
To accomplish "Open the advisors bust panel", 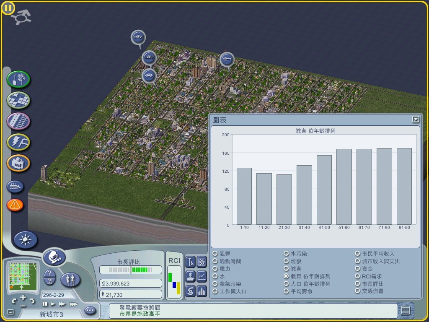I will coord(191,276).
